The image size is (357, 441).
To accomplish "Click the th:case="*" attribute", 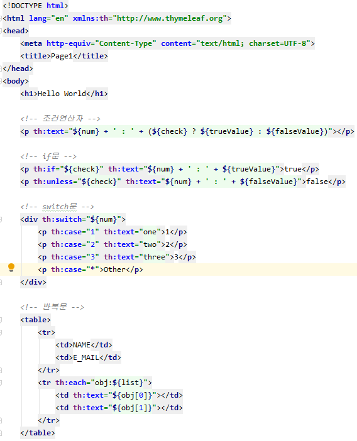I will tap(75, 269).
